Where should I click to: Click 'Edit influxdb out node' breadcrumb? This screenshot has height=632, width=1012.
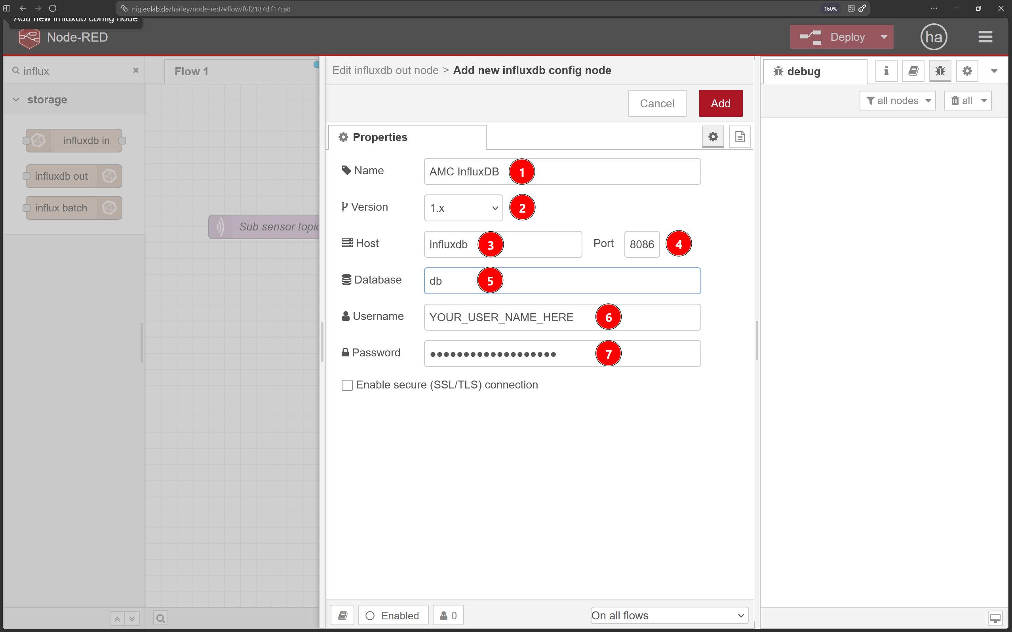click(x=385, y=70)
